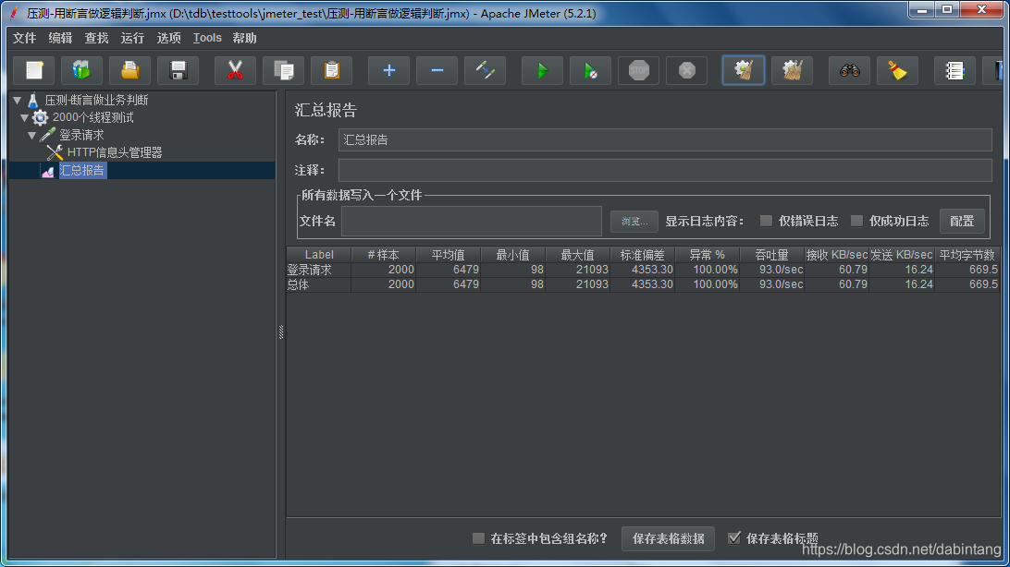
Task: Click the Toggle enable/disable icon
Action: [x=485, y=70]
